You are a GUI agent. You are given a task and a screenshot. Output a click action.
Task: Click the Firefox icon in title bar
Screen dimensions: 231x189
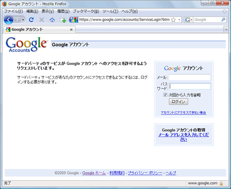[5, 4]
